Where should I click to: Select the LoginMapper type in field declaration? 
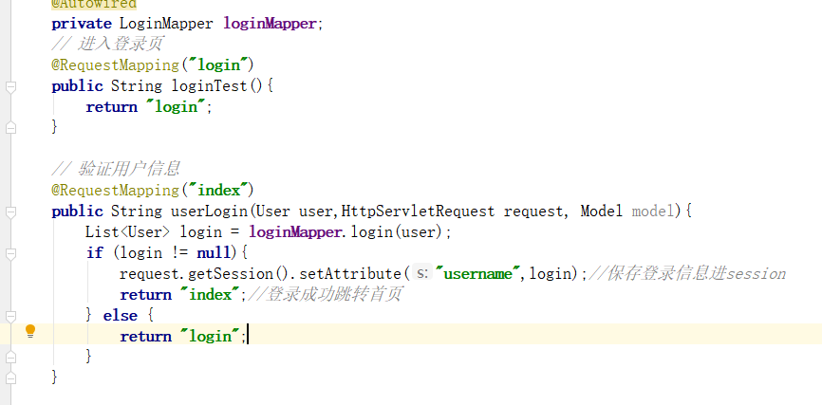[167, 24]
